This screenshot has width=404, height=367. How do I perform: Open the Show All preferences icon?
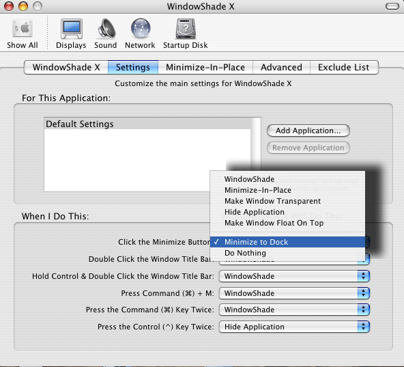pos(23,33)
